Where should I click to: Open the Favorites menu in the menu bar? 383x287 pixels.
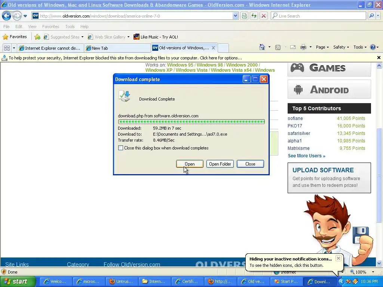[50, 27]
